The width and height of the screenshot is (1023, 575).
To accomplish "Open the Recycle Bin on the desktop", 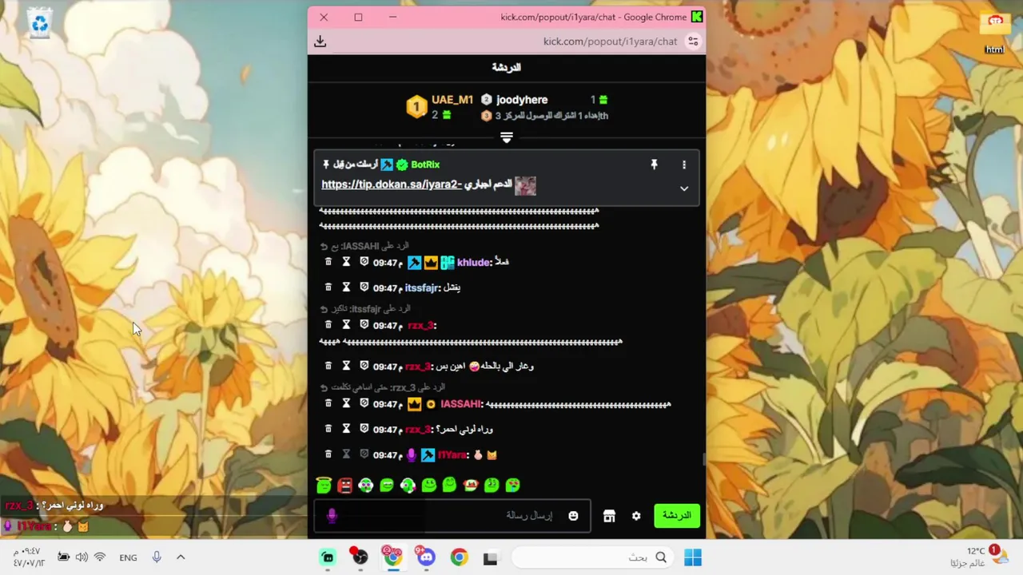I will [x=39, y=23].
